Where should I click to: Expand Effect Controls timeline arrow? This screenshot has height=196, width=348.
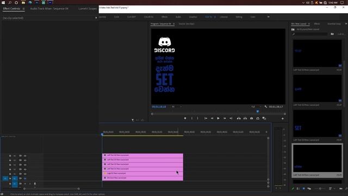pos(96,18)
